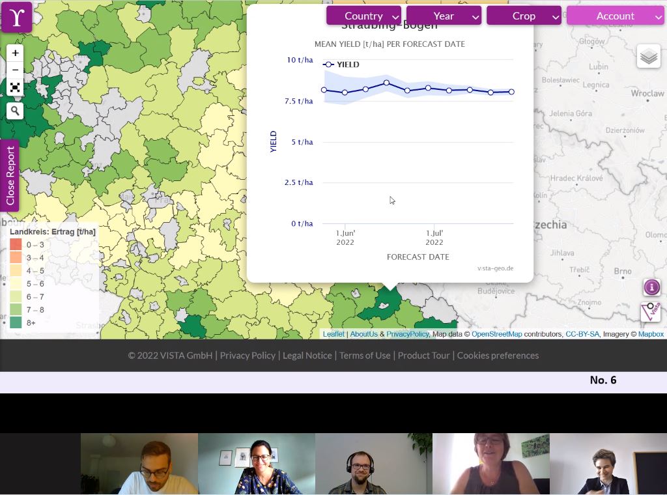The width and height of the screenshot is (667, 495).
Task: Click the 7.5 t/ha axis label
Action: coord(298,101)
